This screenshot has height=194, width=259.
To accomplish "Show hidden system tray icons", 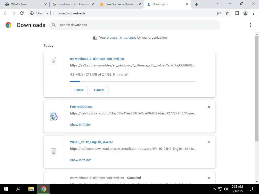I will (214, 189).
